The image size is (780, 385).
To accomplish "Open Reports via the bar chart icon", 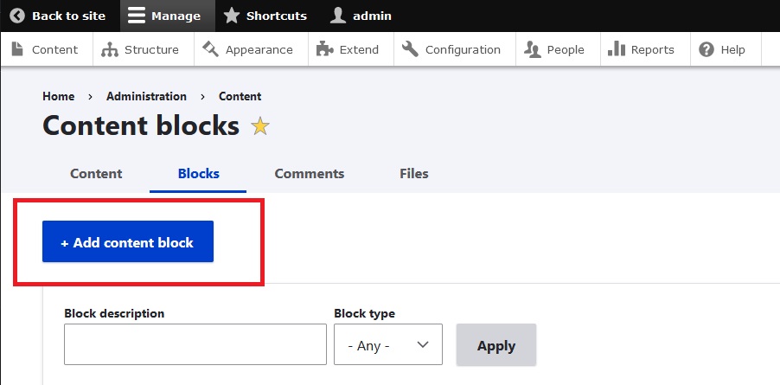I will click(x=617, y=49).
